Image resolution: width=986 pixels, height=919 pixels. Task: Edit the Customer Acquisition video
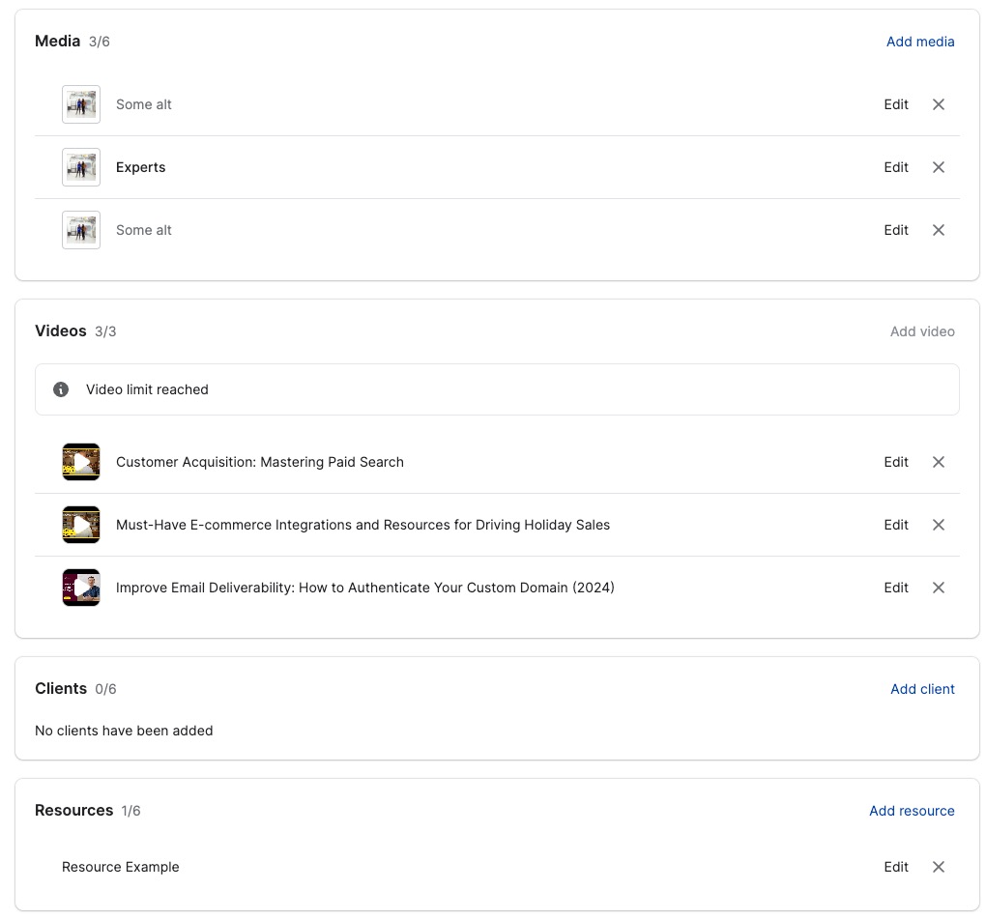tap(896, 462)
